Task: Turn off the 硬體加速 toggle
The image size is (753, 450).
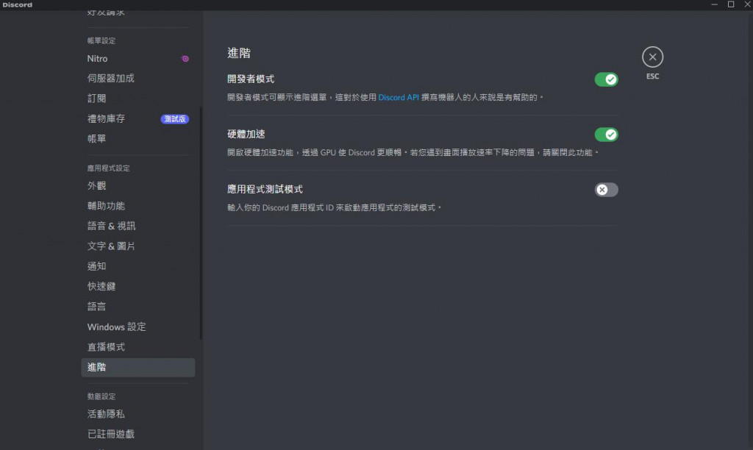Action: (606, 135)
